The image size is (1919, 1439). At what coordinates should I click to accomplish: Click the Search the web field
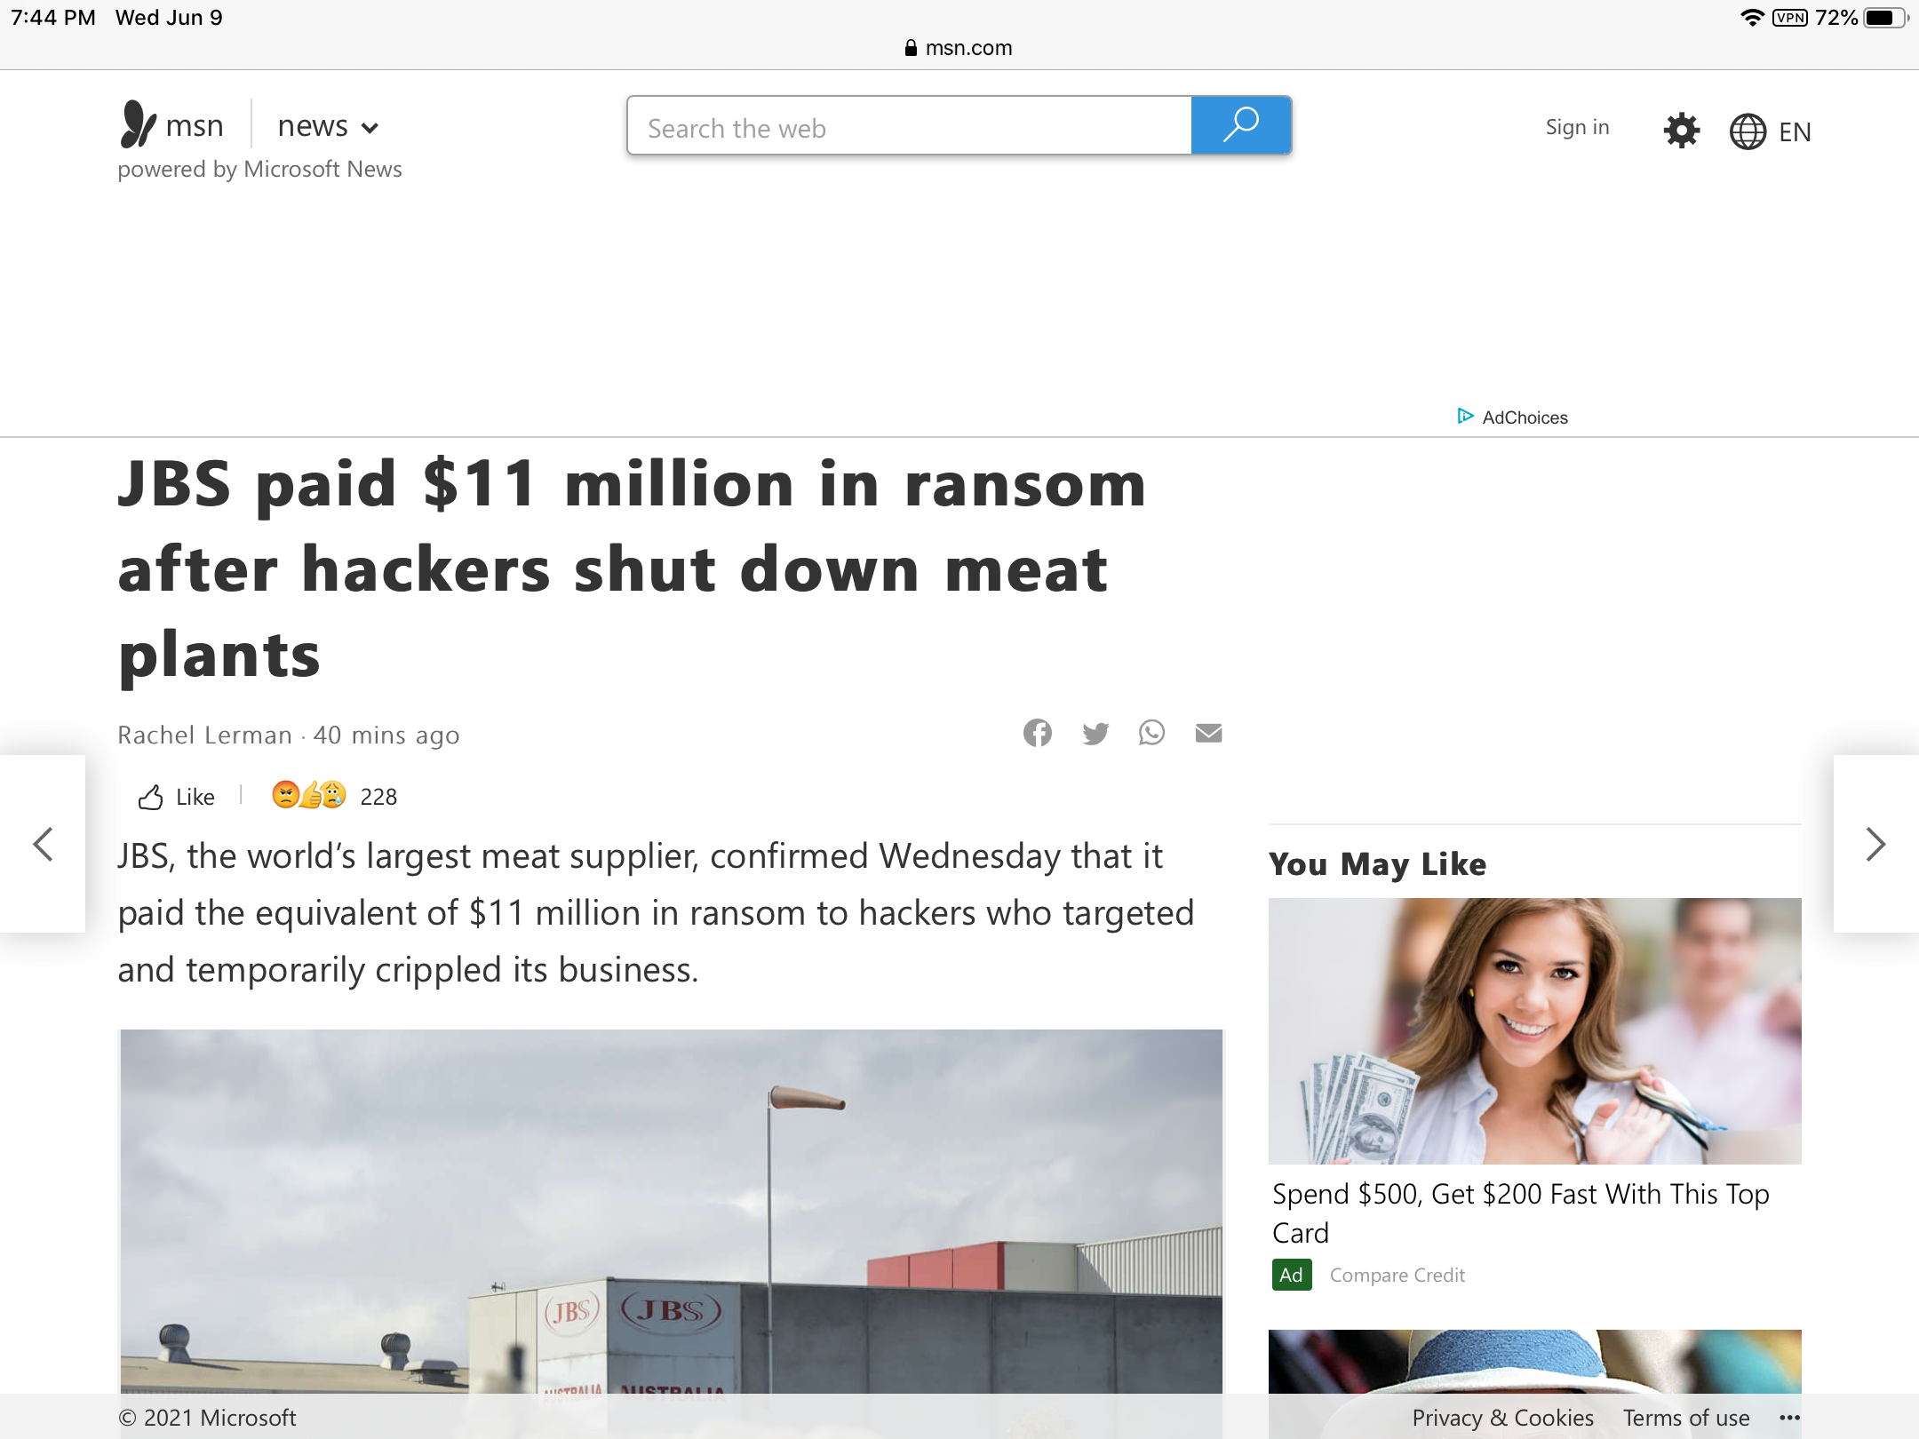click(x=909, y=126)
